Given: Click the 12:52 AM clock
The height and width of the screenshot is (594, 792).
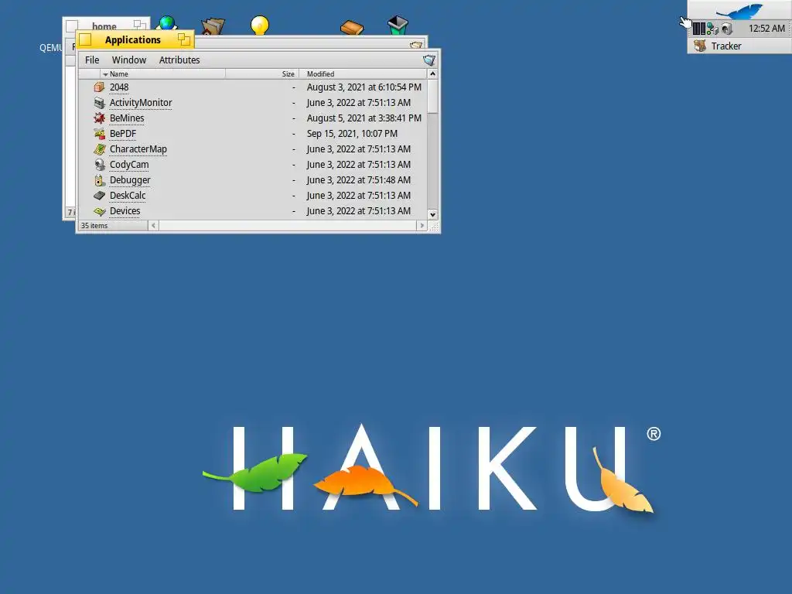Looking at the screenshot, I should 766,29.
